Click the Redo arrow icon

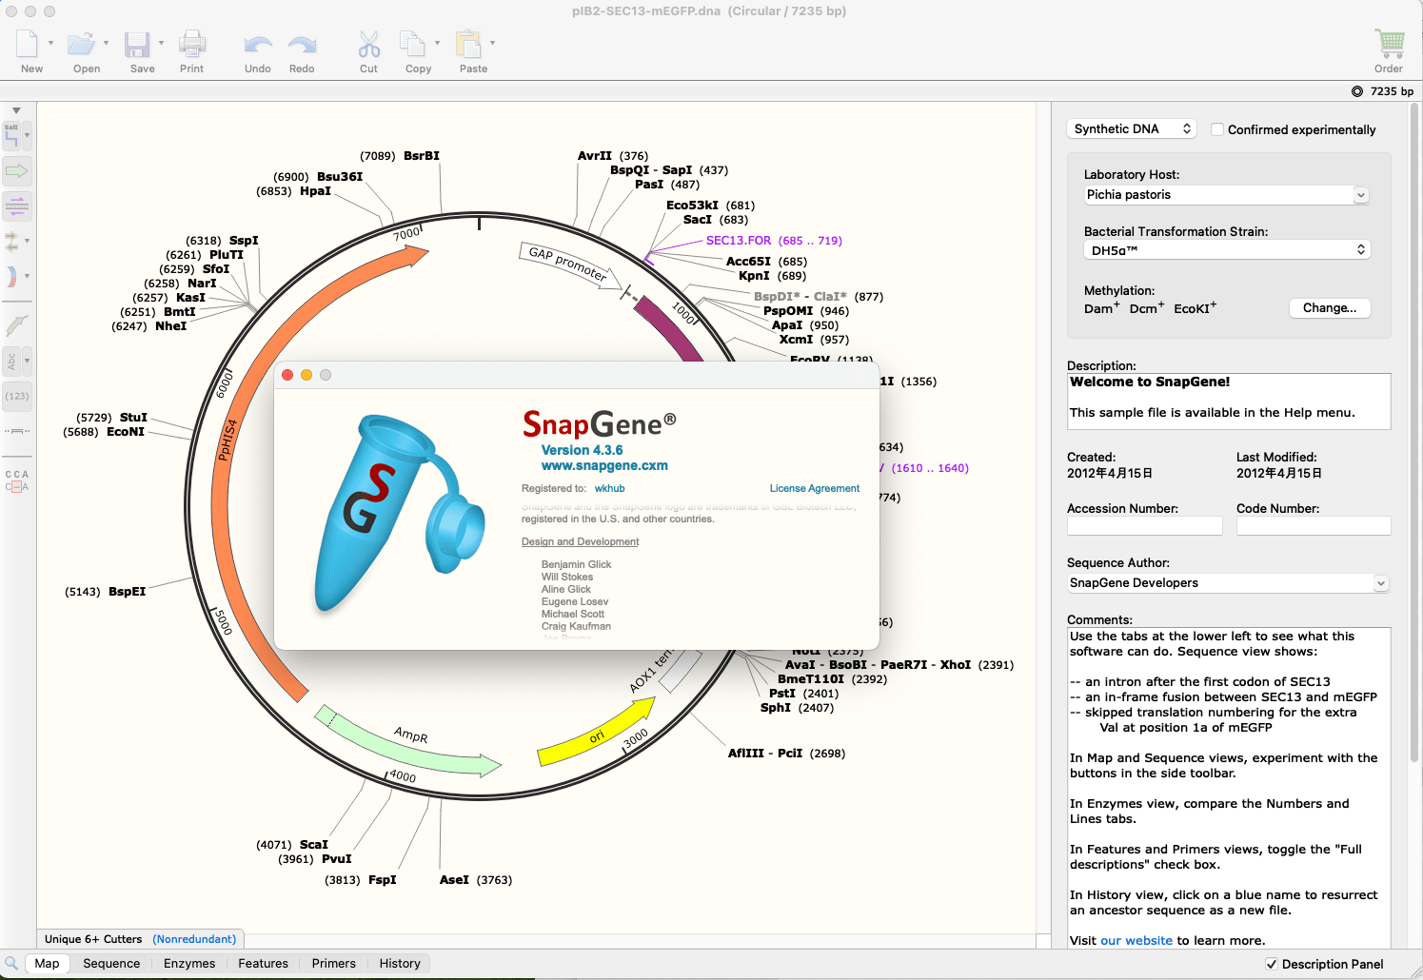pos(302,45)
